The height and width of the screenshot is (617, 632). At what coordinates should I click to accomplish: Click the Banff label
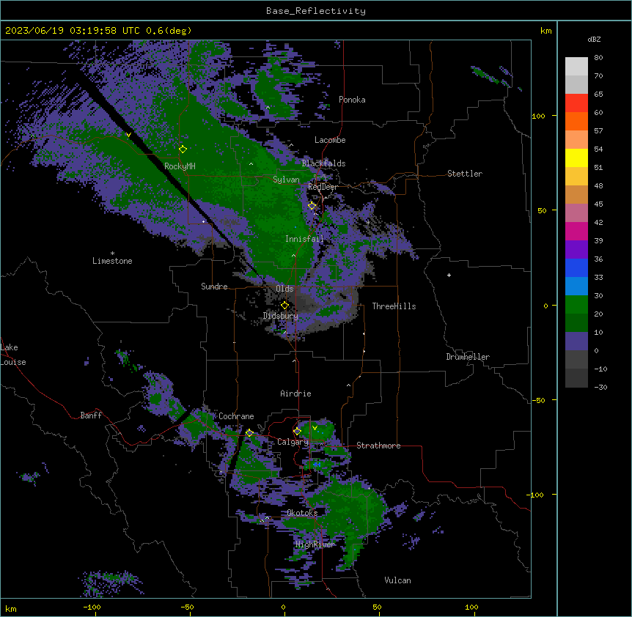(91, 415)
